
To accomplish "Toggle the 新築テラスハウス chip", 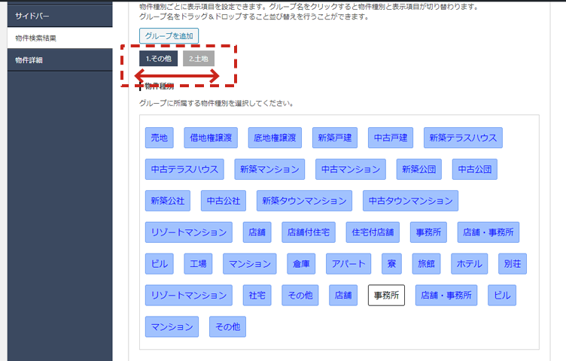I will coord(463,138).
